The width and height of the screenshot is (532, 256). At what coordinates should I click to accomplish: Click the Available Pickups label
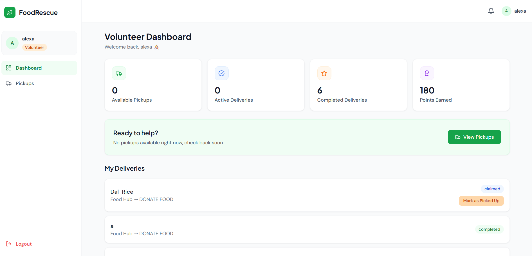click(132, 100)
